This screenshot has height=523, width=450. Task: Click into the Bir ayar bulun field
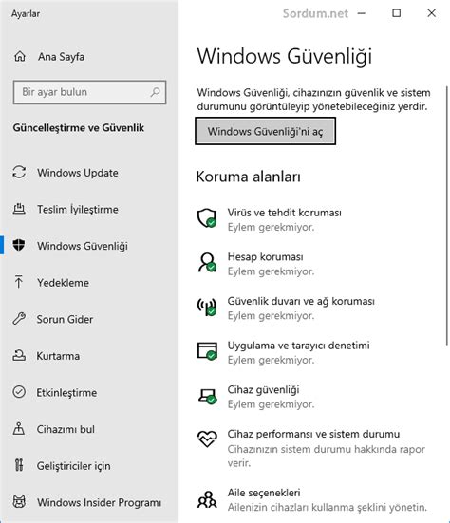(x=89, y=92)
